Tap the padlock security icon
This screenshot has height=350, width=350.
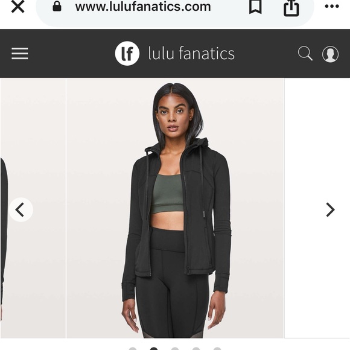(57, 7)
